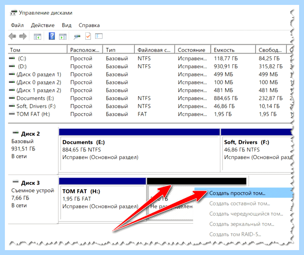The height and width of the screenshot is (255, 304).
Task: Click the Диск 2 disk label
Action: 30,134
